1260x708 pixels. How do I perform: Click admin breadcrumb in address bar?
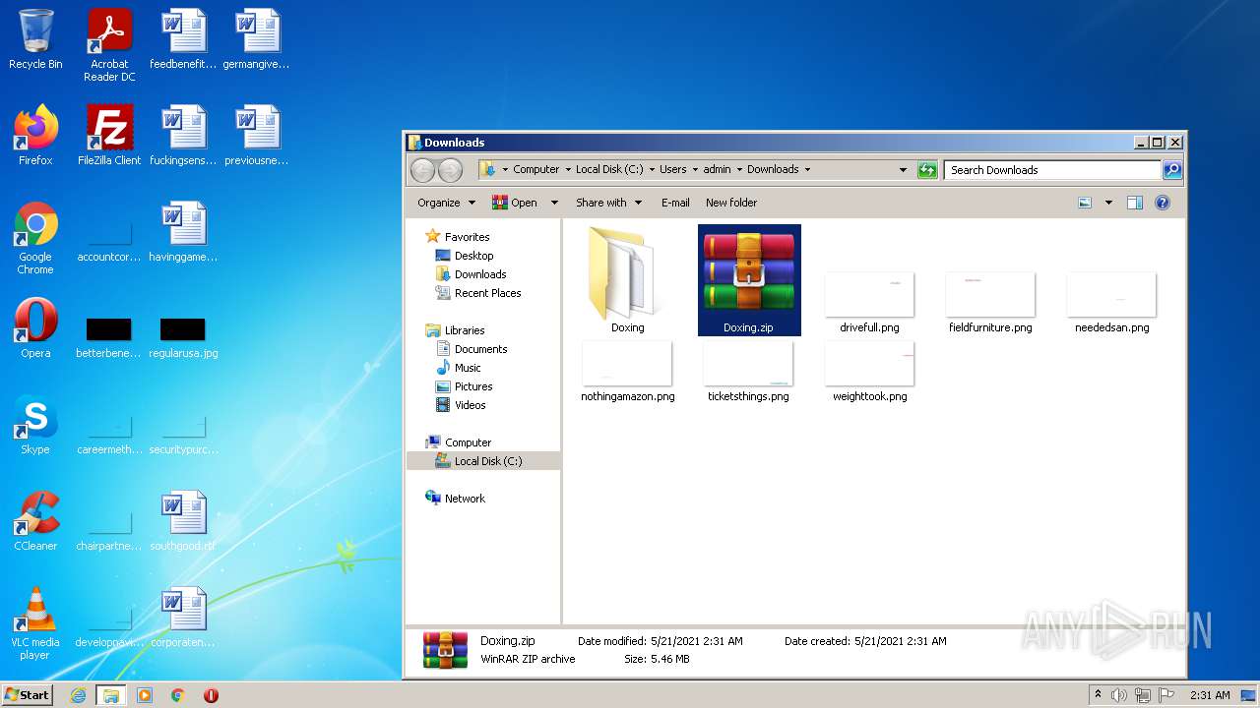[x=717, y=170]
